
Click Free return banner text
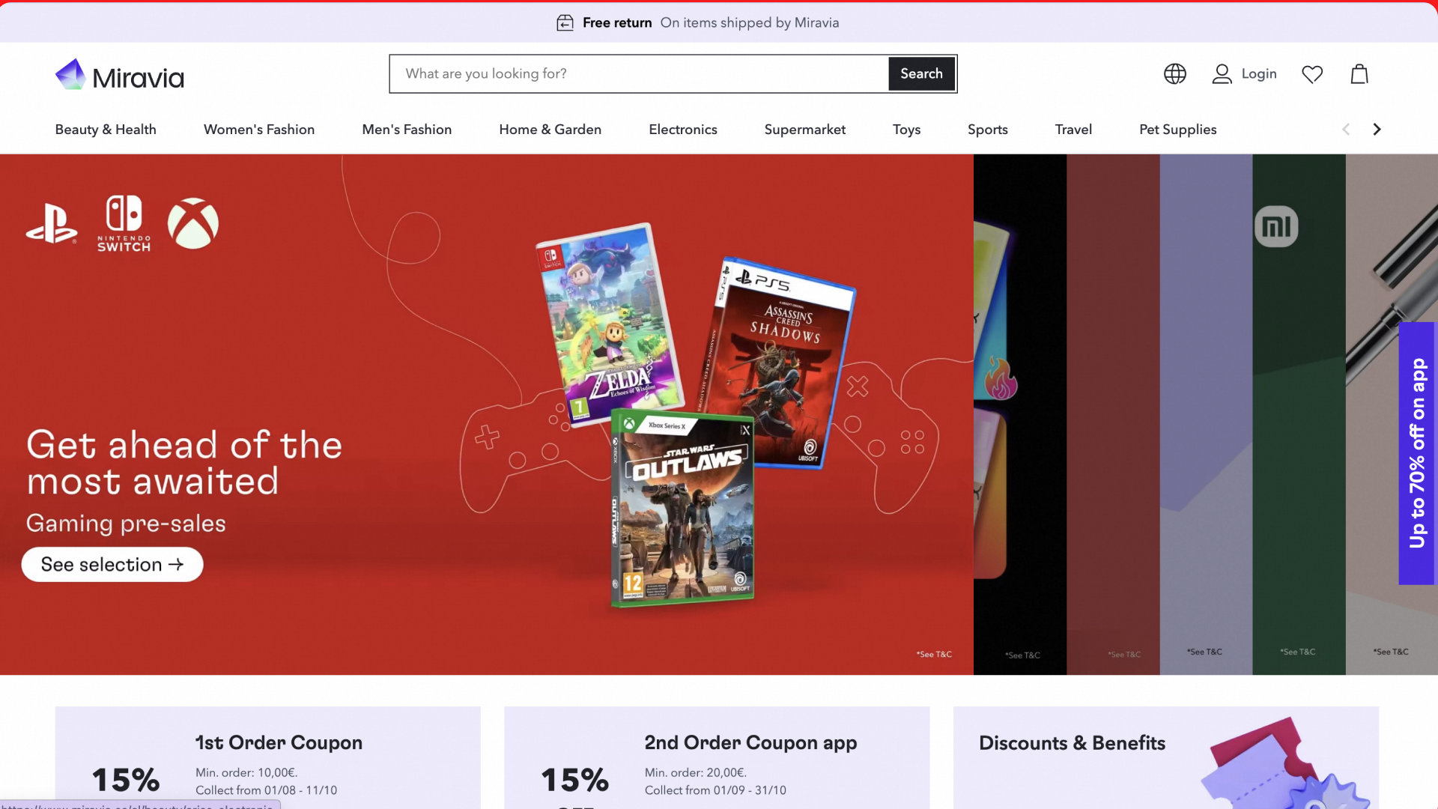coord(617,22)
